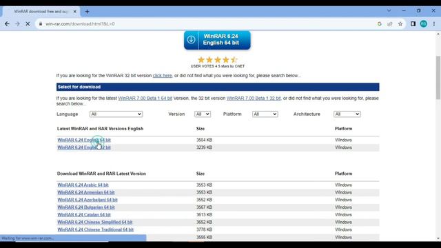Open the Chrome three-dot menu
Image resolution: width=441 pixels, height=248 pixels.
coord(434,24)
